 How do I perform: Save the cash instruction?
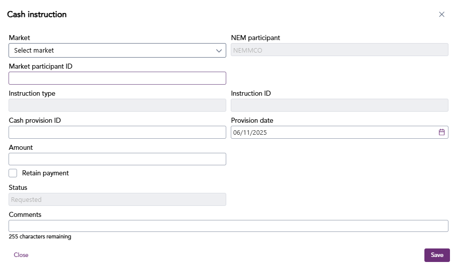coord(436,255)
